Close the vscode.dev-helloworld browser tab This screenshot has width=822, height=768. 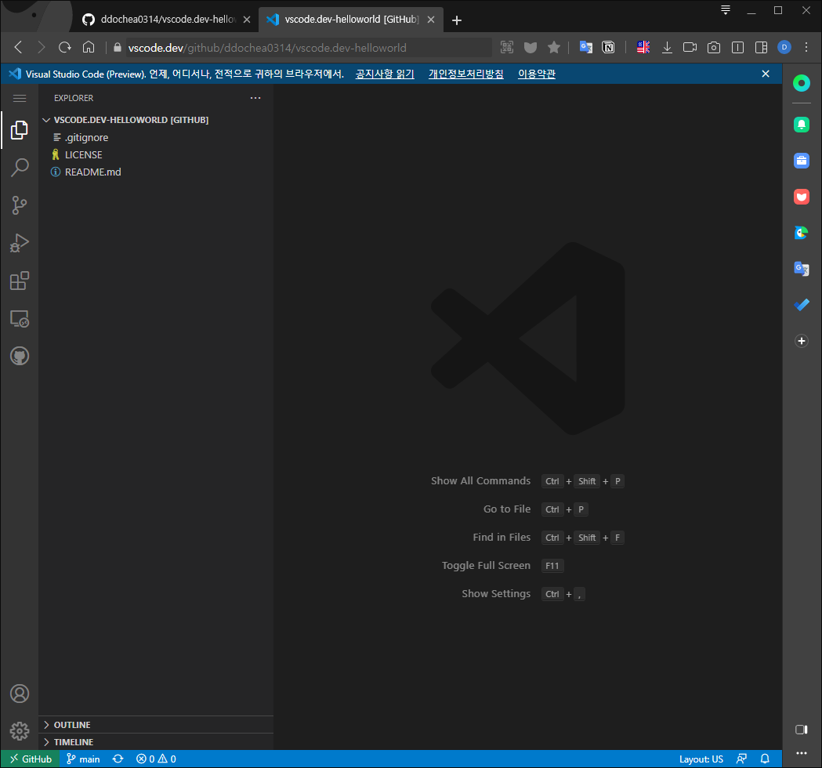click(431, 20)
